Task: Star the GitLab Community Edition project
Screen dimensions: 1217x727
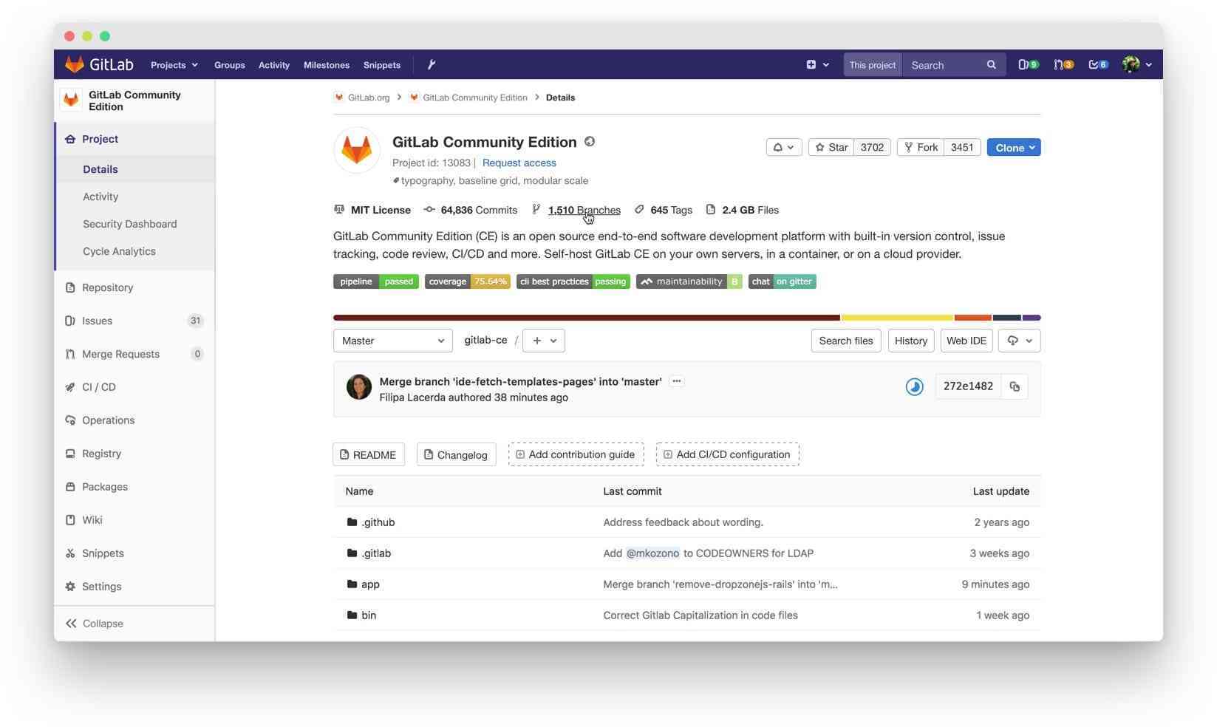Action: (x=831, y=147)
